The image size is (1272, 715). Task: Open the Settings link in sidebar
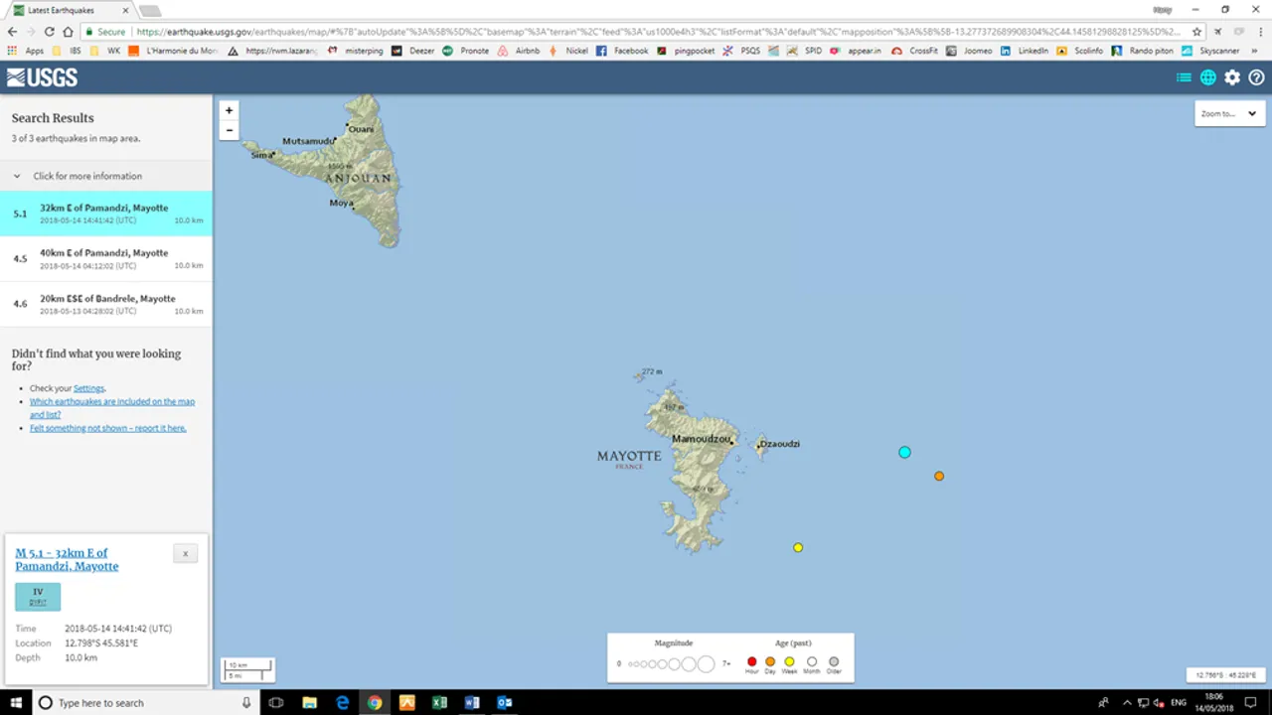[x=88, y=388]
